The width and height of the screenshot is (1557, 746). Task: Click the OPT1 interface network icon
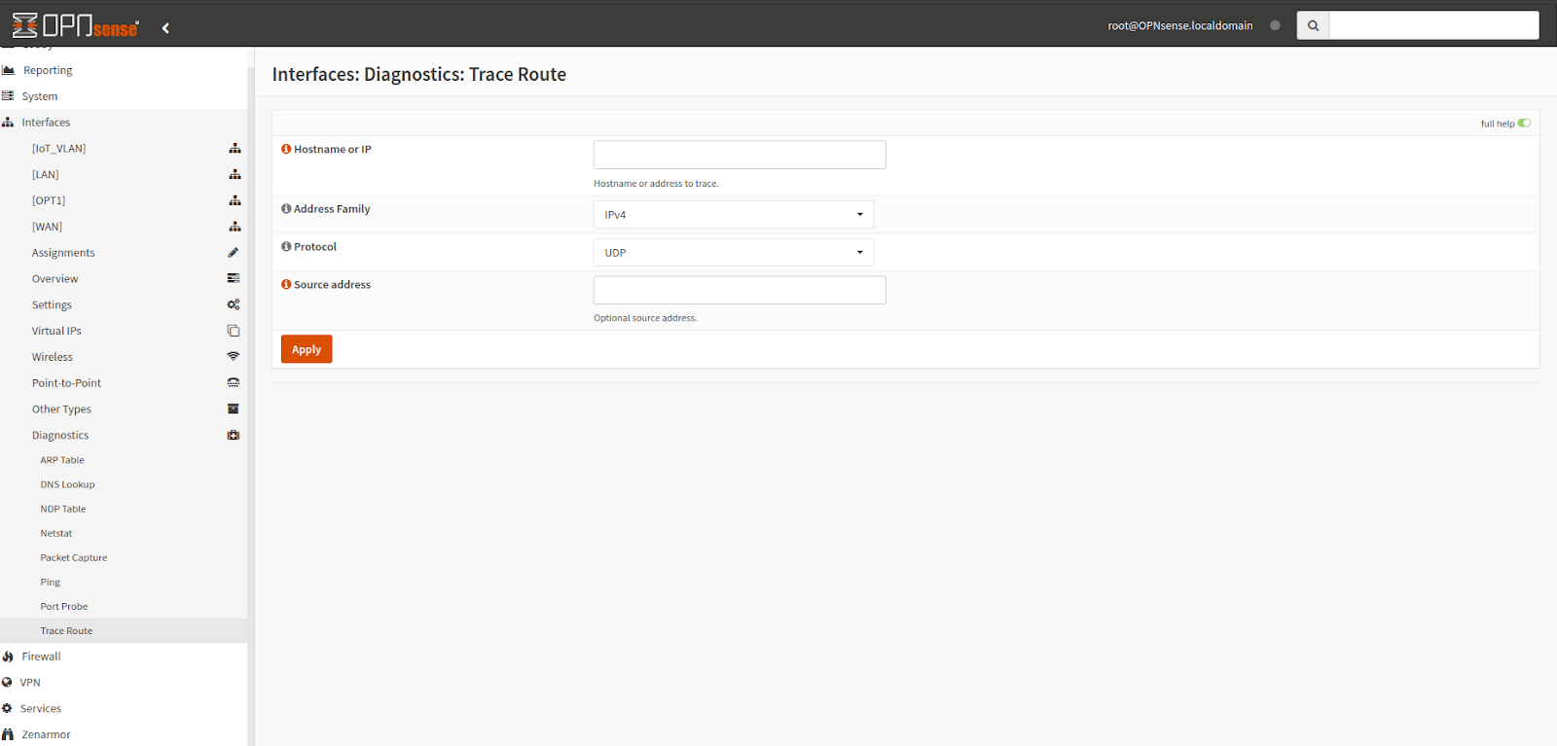click(235, 200)
